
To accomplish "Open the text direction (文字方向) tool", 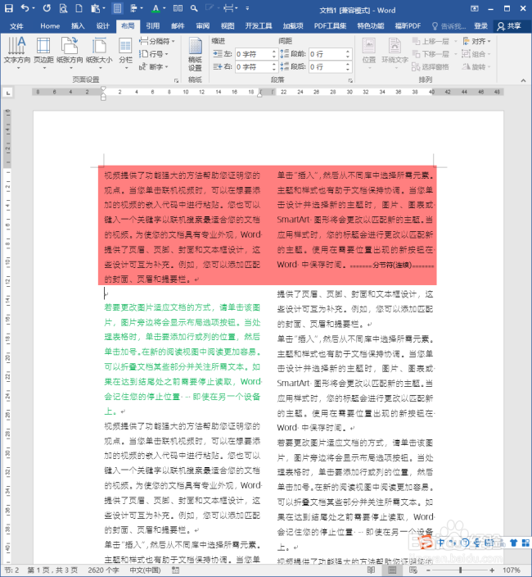I will click(x=17, y=53).
